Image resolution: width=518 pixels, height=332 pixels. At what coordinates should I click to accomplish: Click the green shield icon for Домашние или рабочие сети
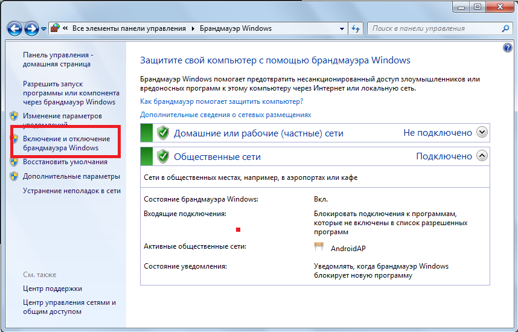[x=162, y=133]
